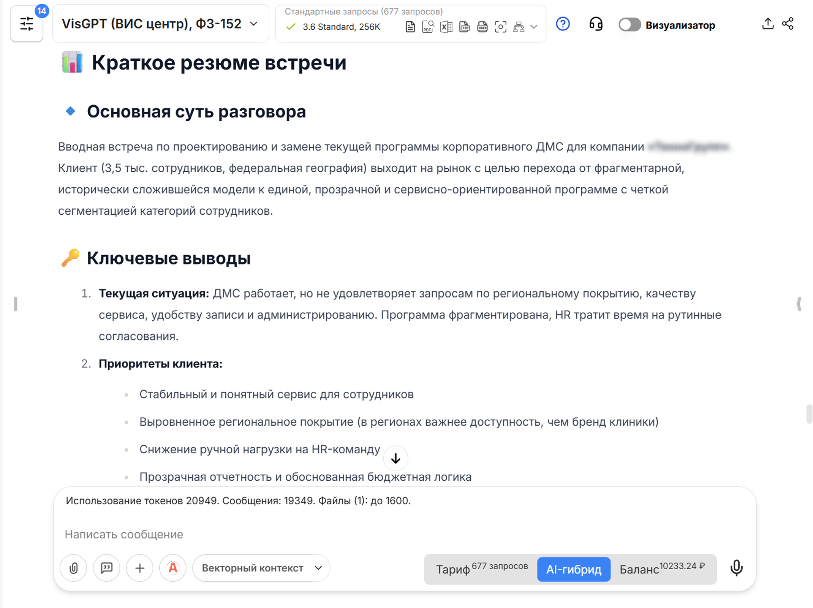The height and width of the screenshot is (608, 813).
Task: Expand the model capabilities chevron
Action: pos(534,27)
